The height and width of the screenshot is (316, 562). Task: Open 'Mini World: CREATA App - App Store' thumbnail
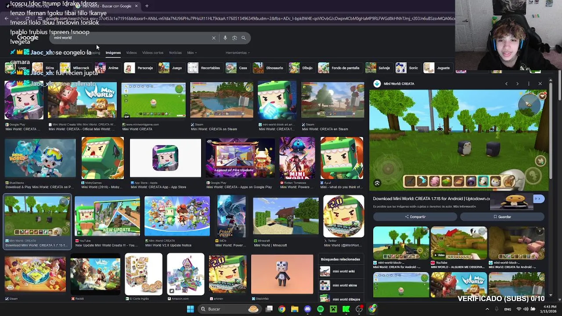166,158
